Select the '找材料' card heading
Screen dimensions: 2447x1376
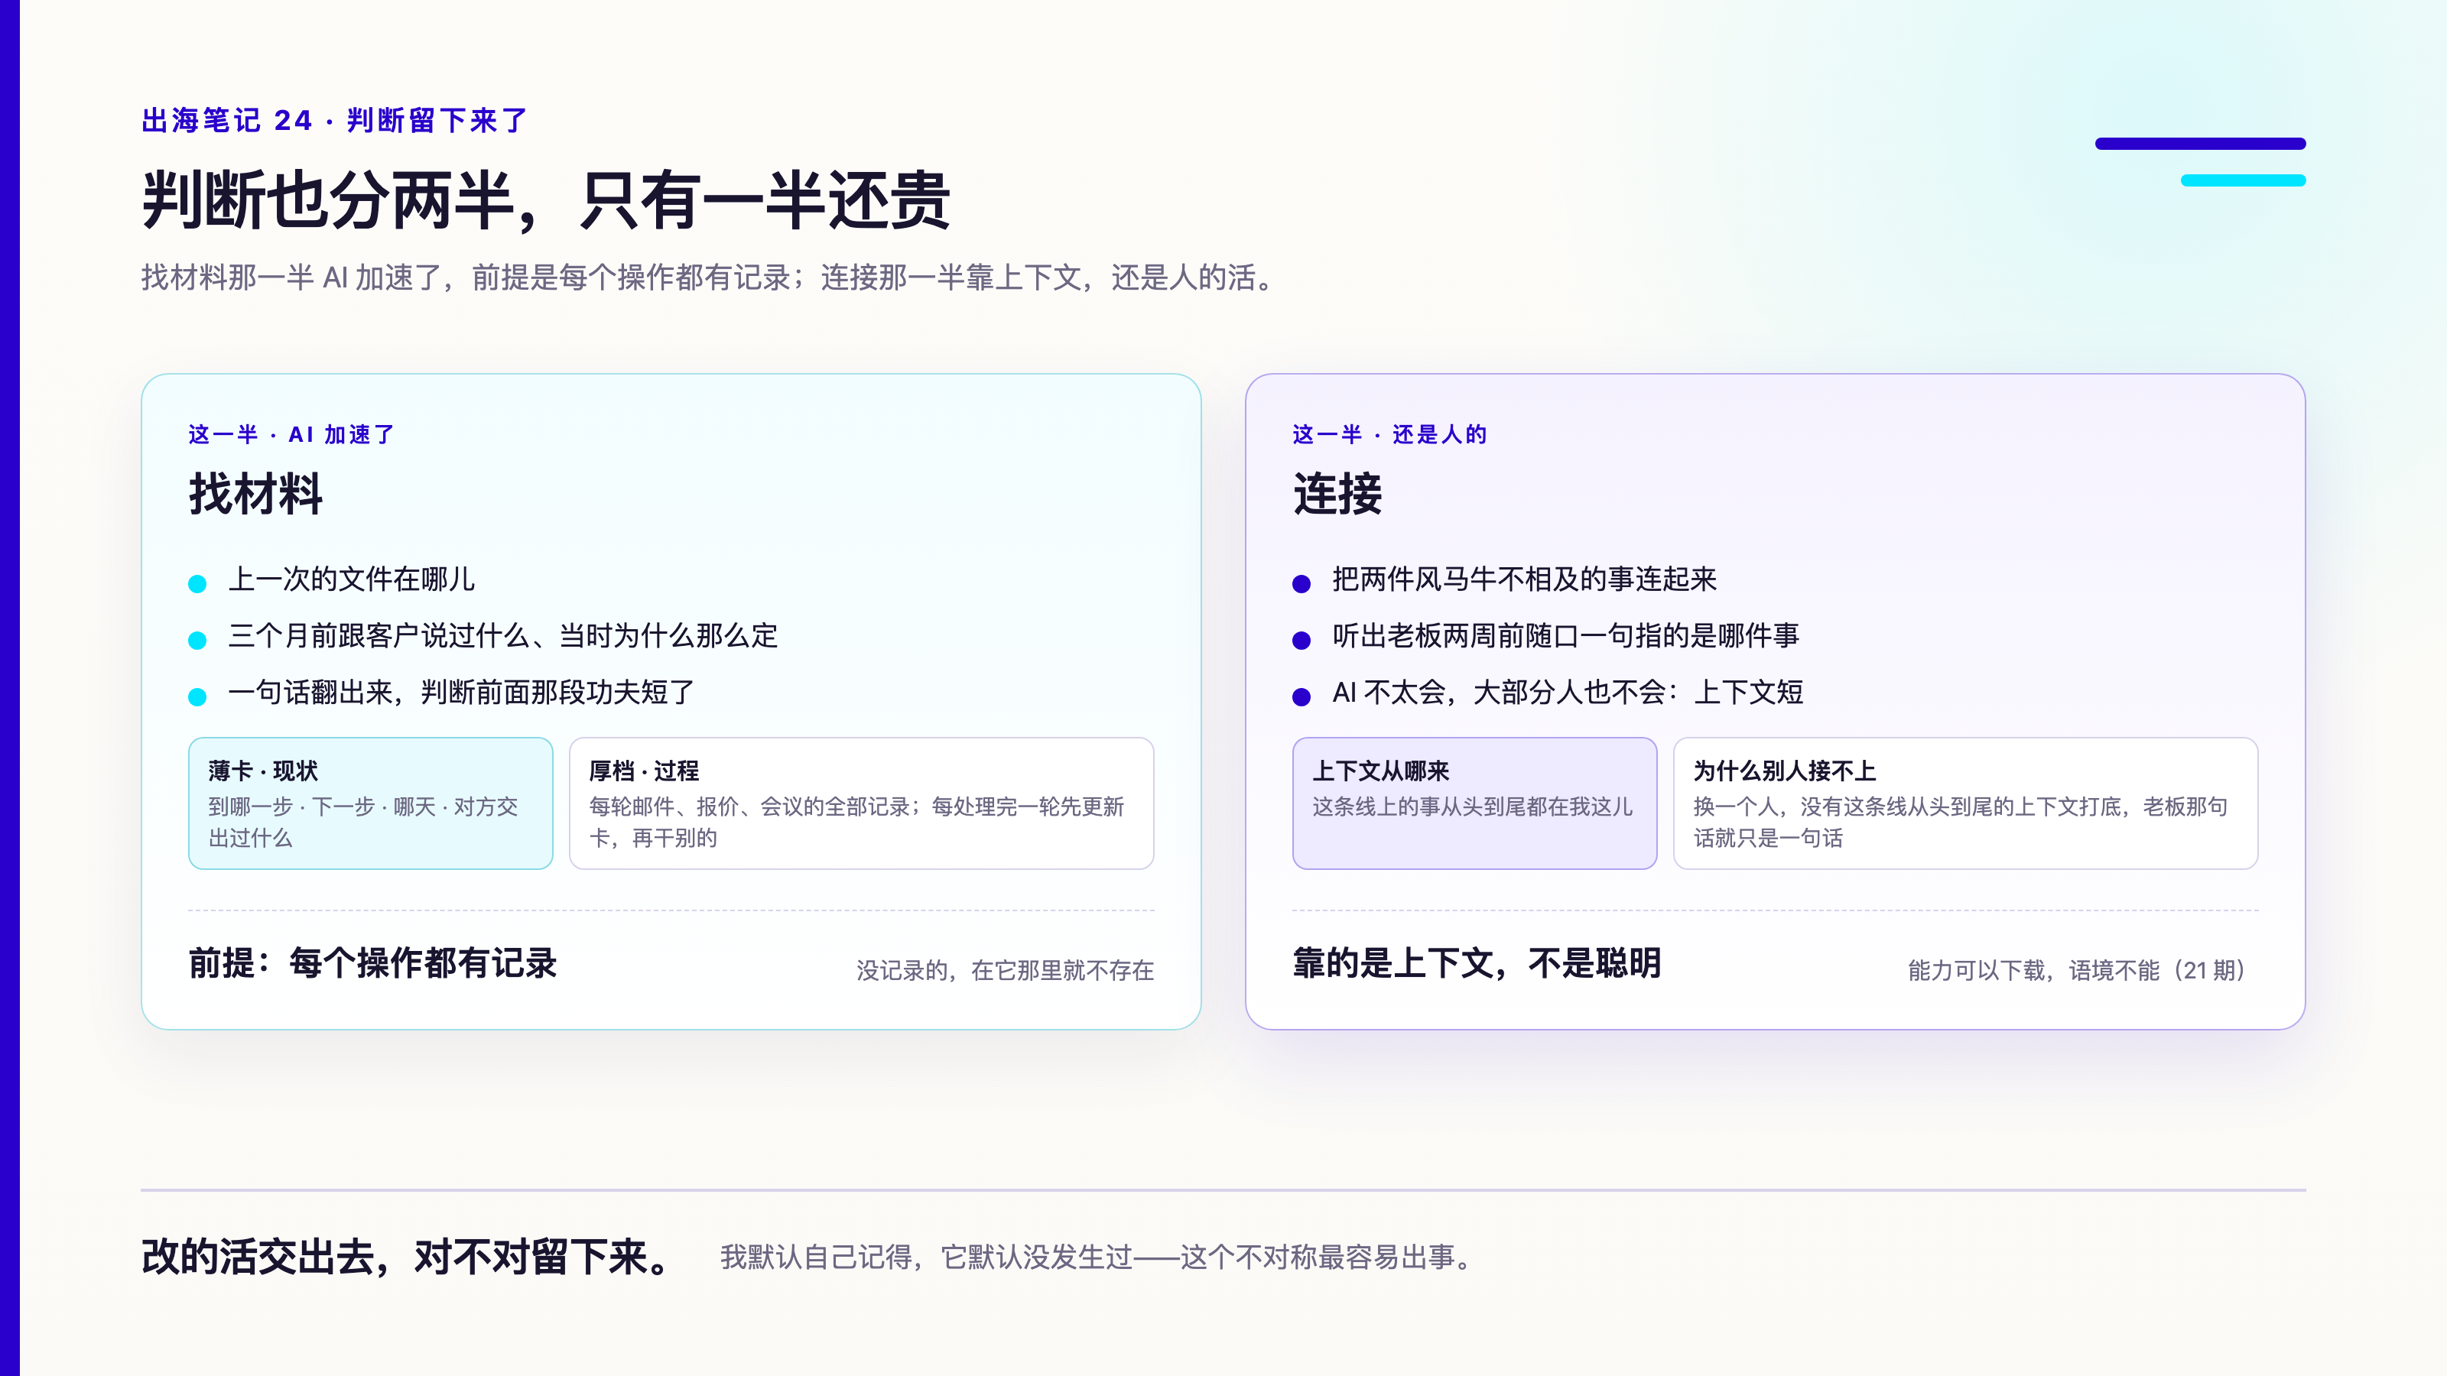[255, 494]
